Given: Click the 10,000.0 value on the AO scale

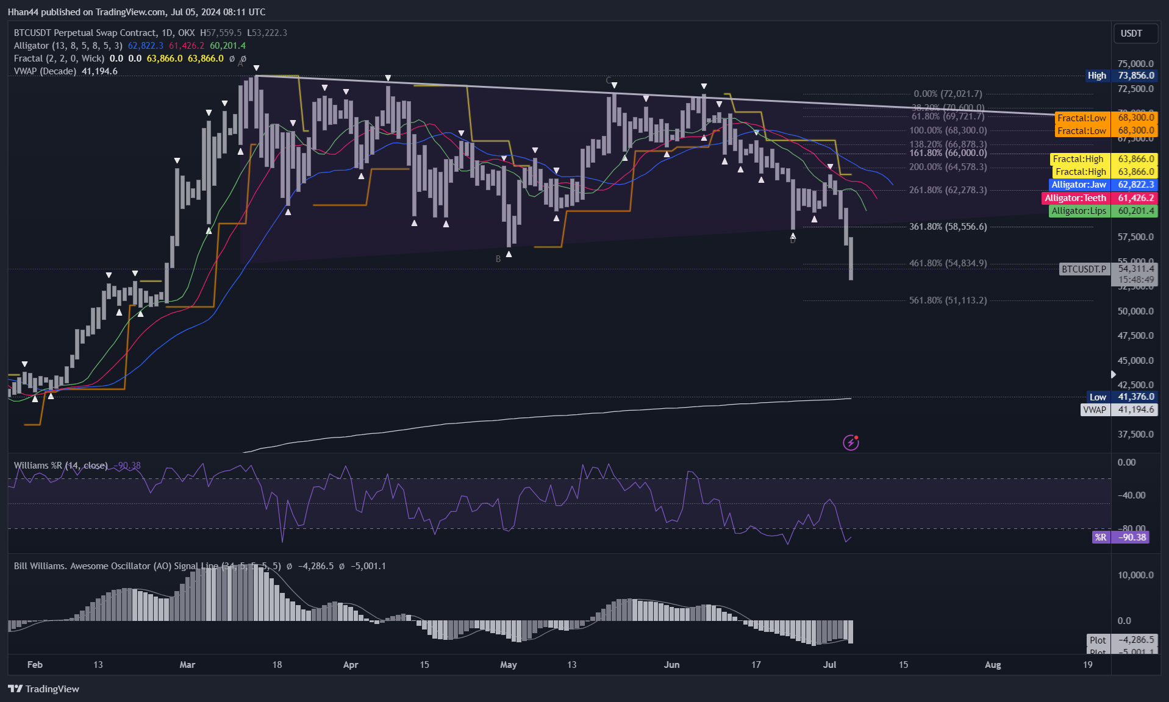Looking at the screenshot, I should point(1135,575).
